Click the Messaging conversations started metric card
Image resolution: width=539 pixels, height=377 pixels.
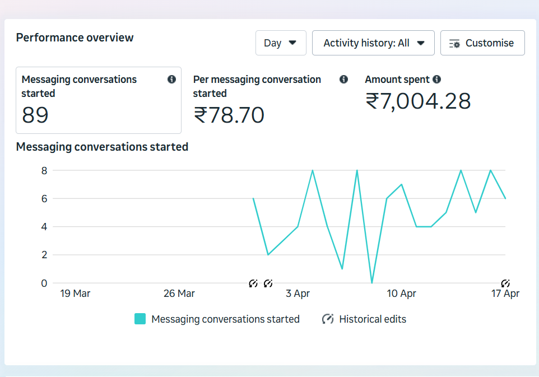point(99,100)
